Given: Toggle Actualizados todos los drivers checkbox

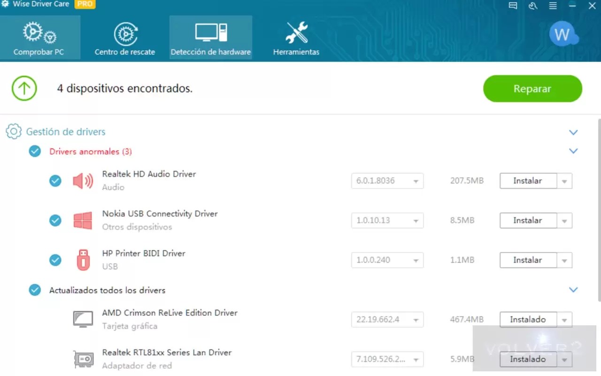Looking at the screenshot, I should click(35, 290).
